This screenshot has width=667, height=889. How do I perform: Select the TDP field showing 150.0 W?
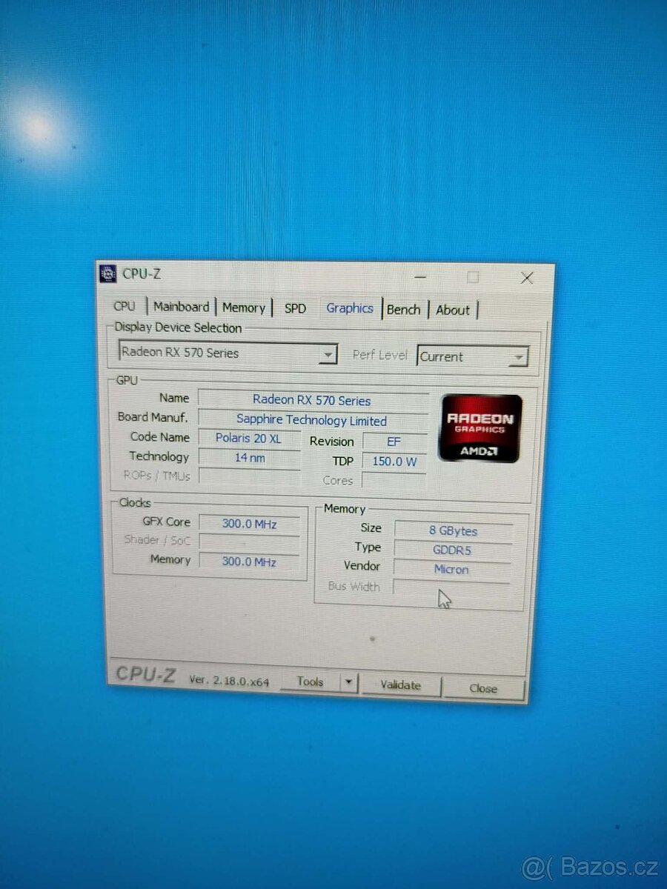pyautogui.click(x=394, y=461)
